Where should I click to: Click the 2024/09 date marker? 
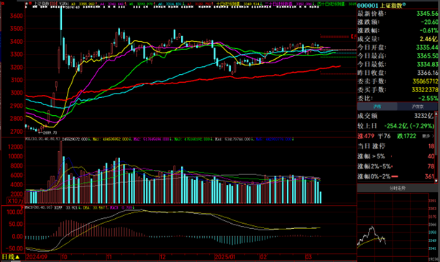[37, 257]
